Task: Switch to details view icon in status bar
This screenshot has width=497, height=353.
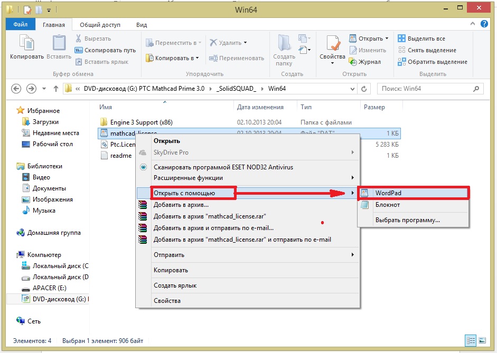Action: tap(471, 341)
